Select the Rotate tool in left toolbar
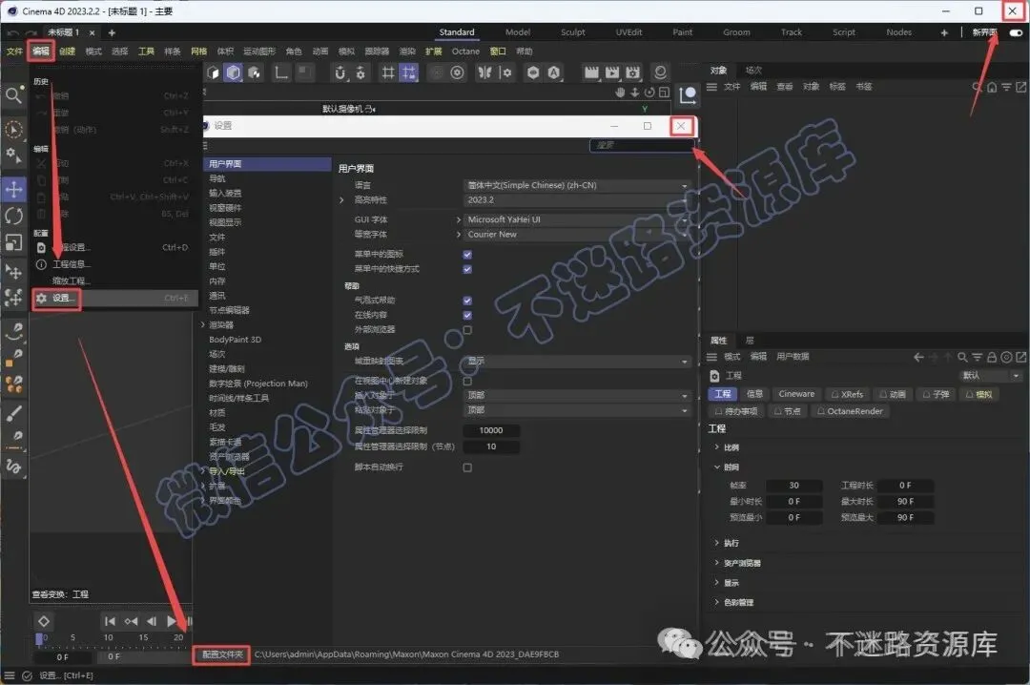 point(13,216)
